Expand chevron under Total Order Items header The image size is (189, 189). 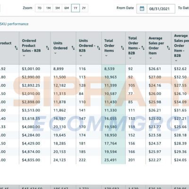point(106,56)
